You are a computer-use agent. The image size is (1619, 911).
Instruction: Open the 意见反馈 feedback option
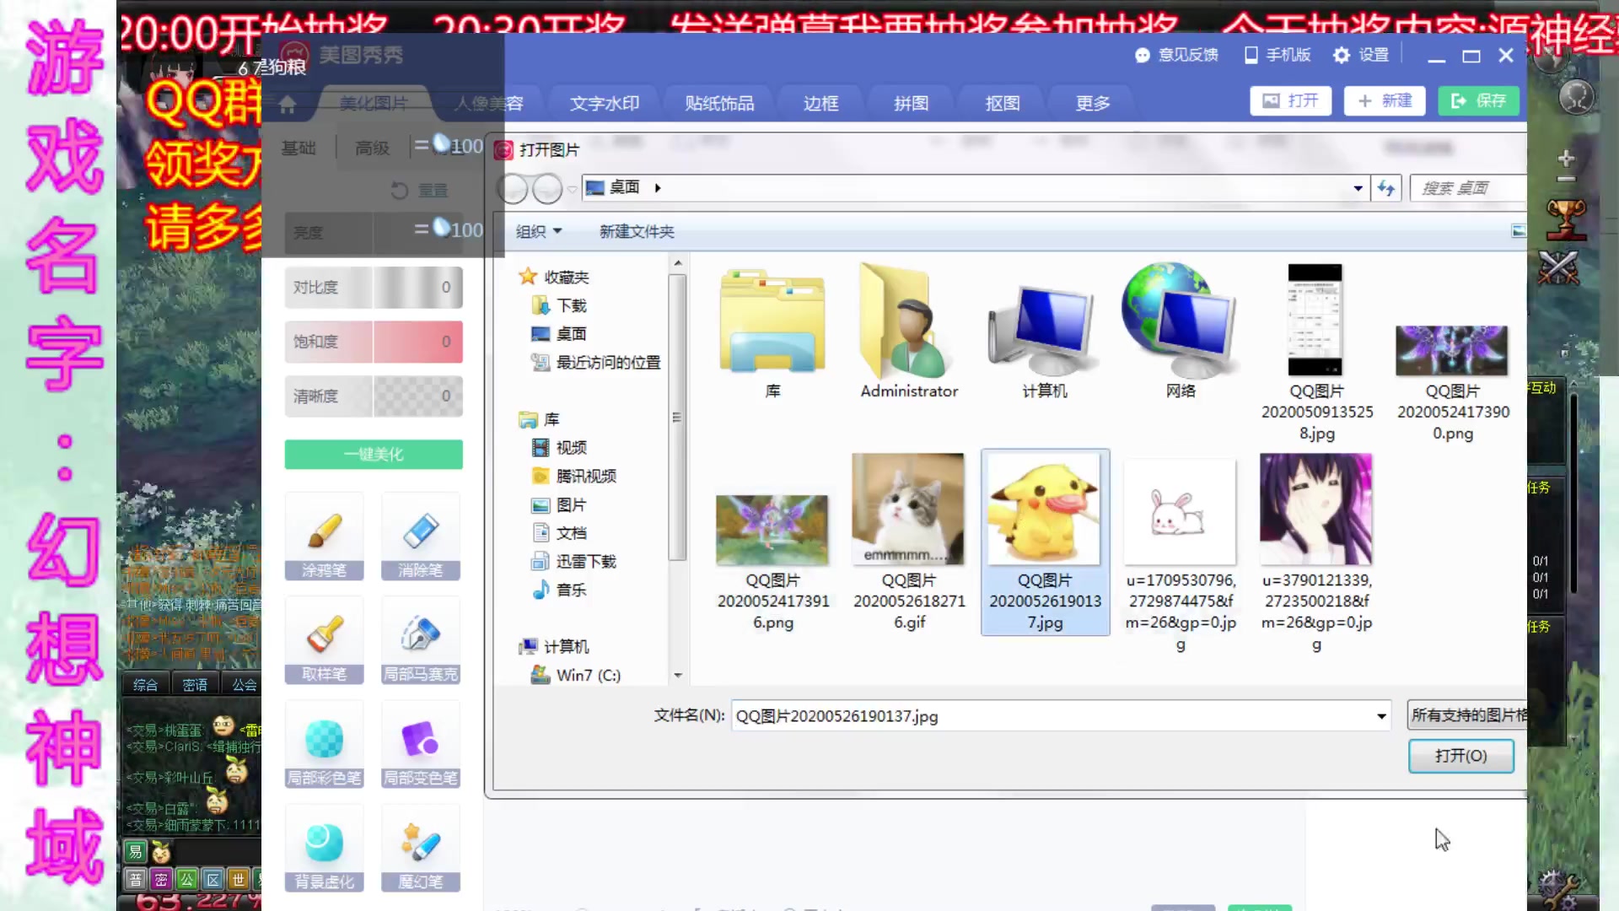pyautogui.click(x=1176, y=55)
